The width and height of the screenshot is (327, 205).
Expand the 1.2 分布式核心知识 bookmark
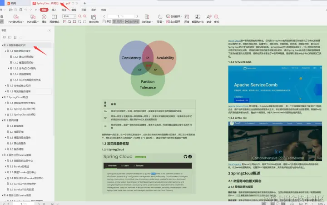click(6, 85)
